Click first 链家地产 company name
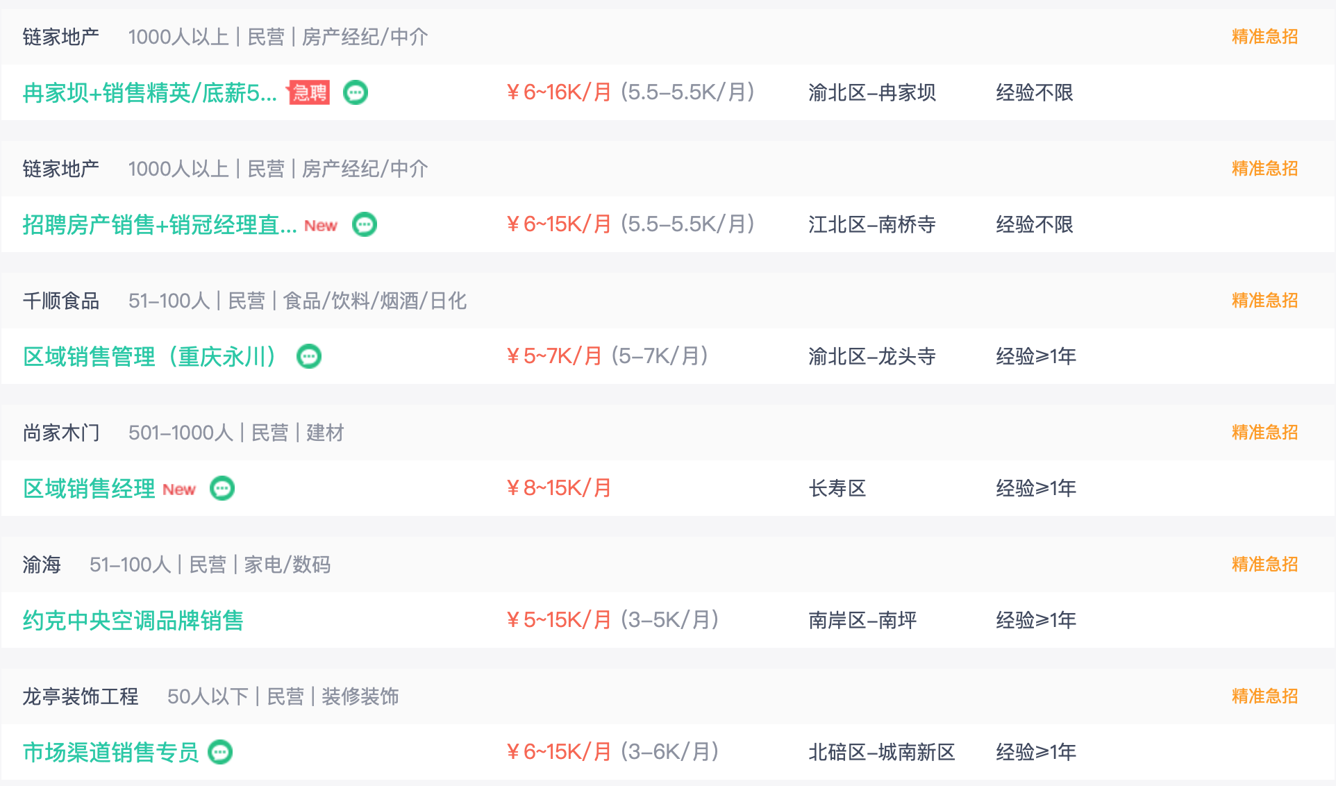1336x786 pixels. point(61,37)
